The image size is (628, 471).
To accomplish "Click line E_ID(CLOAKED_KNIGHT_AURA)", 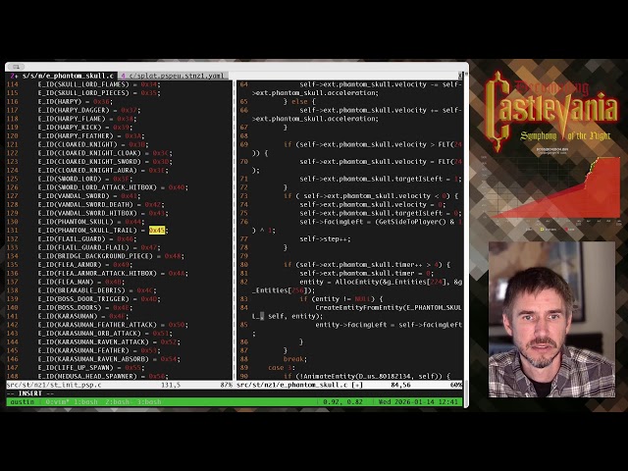I will click(103, 170).
